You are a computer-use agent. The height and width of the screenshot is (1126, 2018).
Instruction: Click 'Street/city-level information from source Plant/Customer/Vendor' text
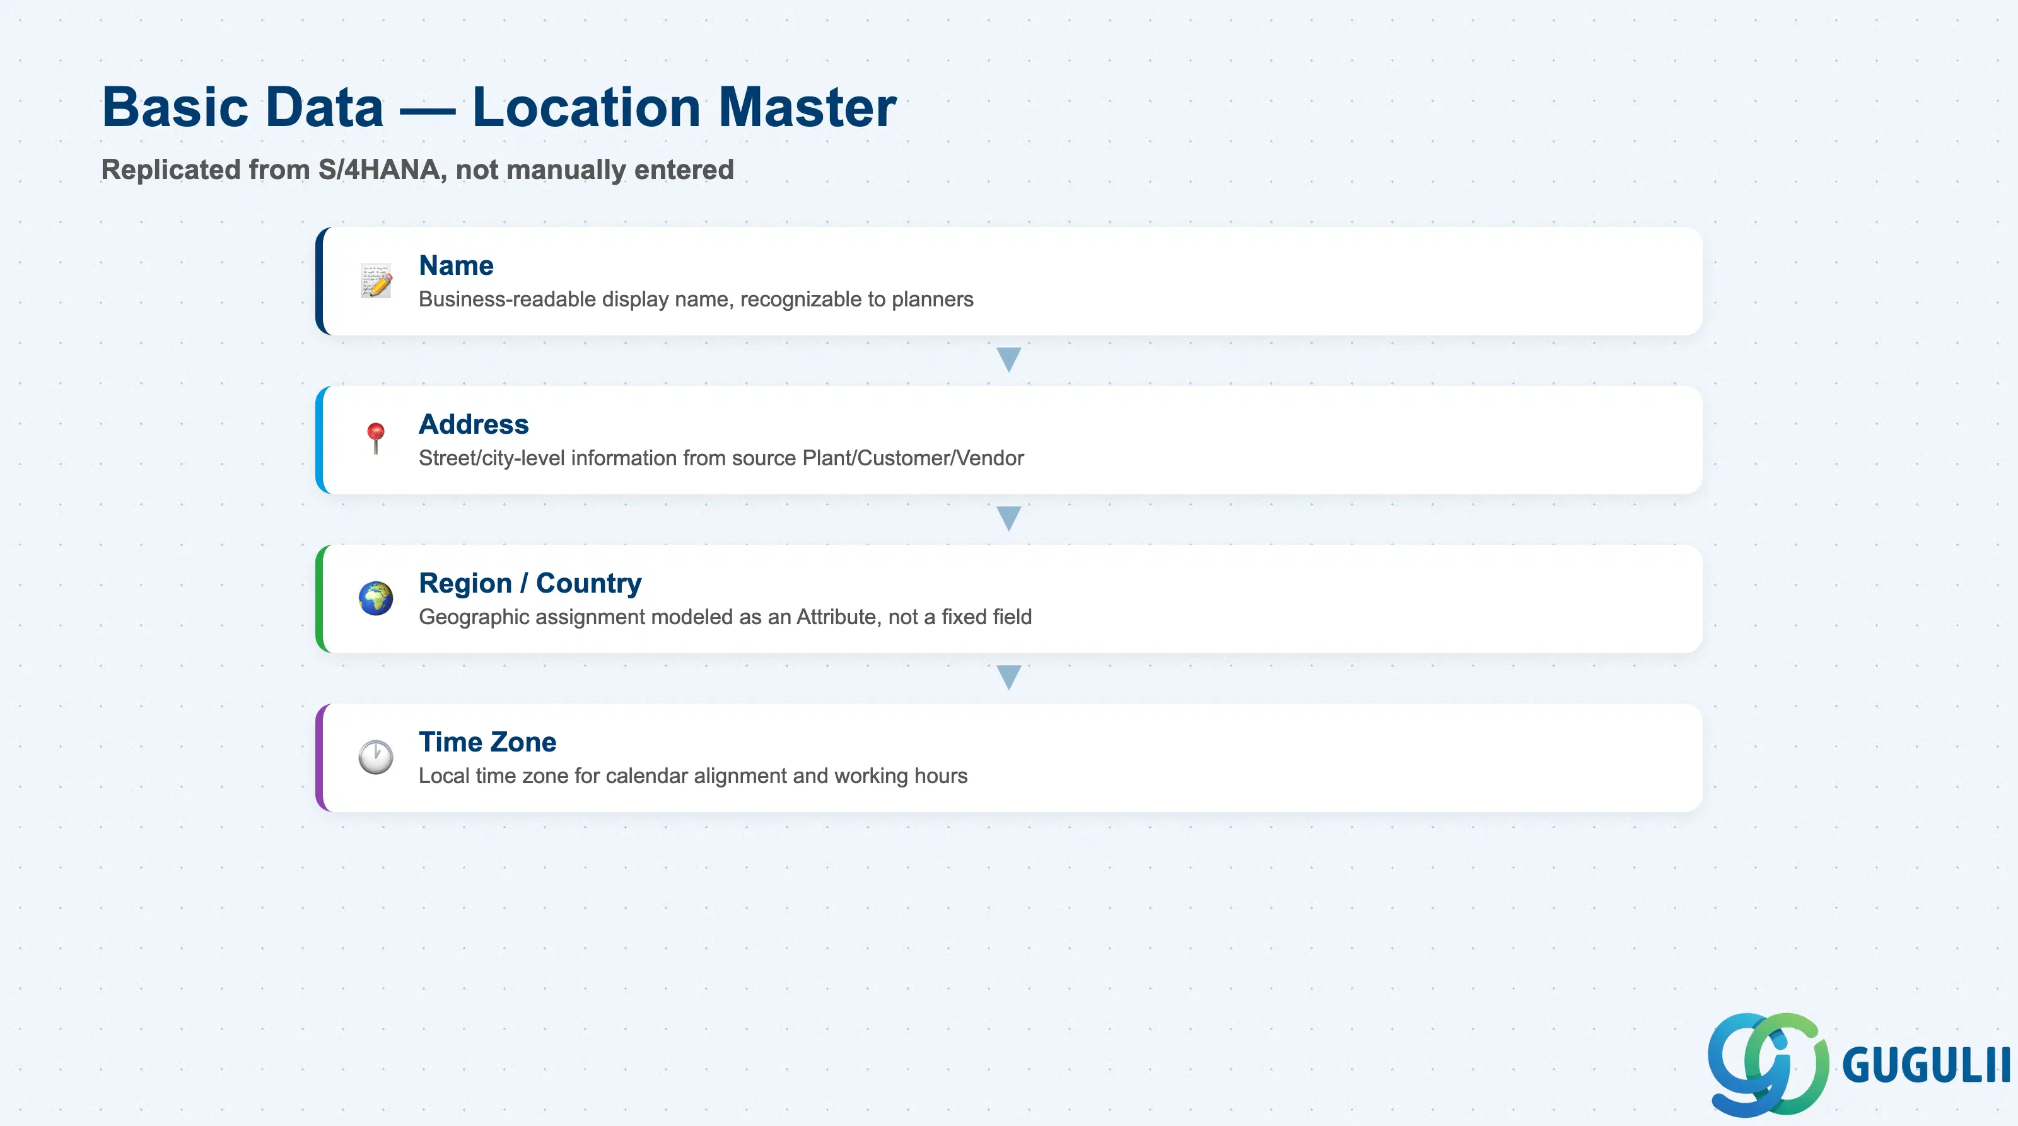coord(721,459)
